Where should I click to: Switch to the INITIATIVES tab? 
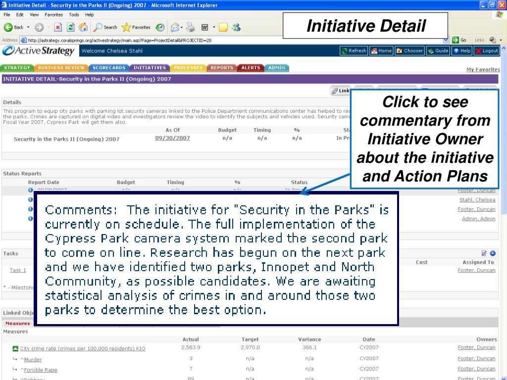click(x=150, y=68)
